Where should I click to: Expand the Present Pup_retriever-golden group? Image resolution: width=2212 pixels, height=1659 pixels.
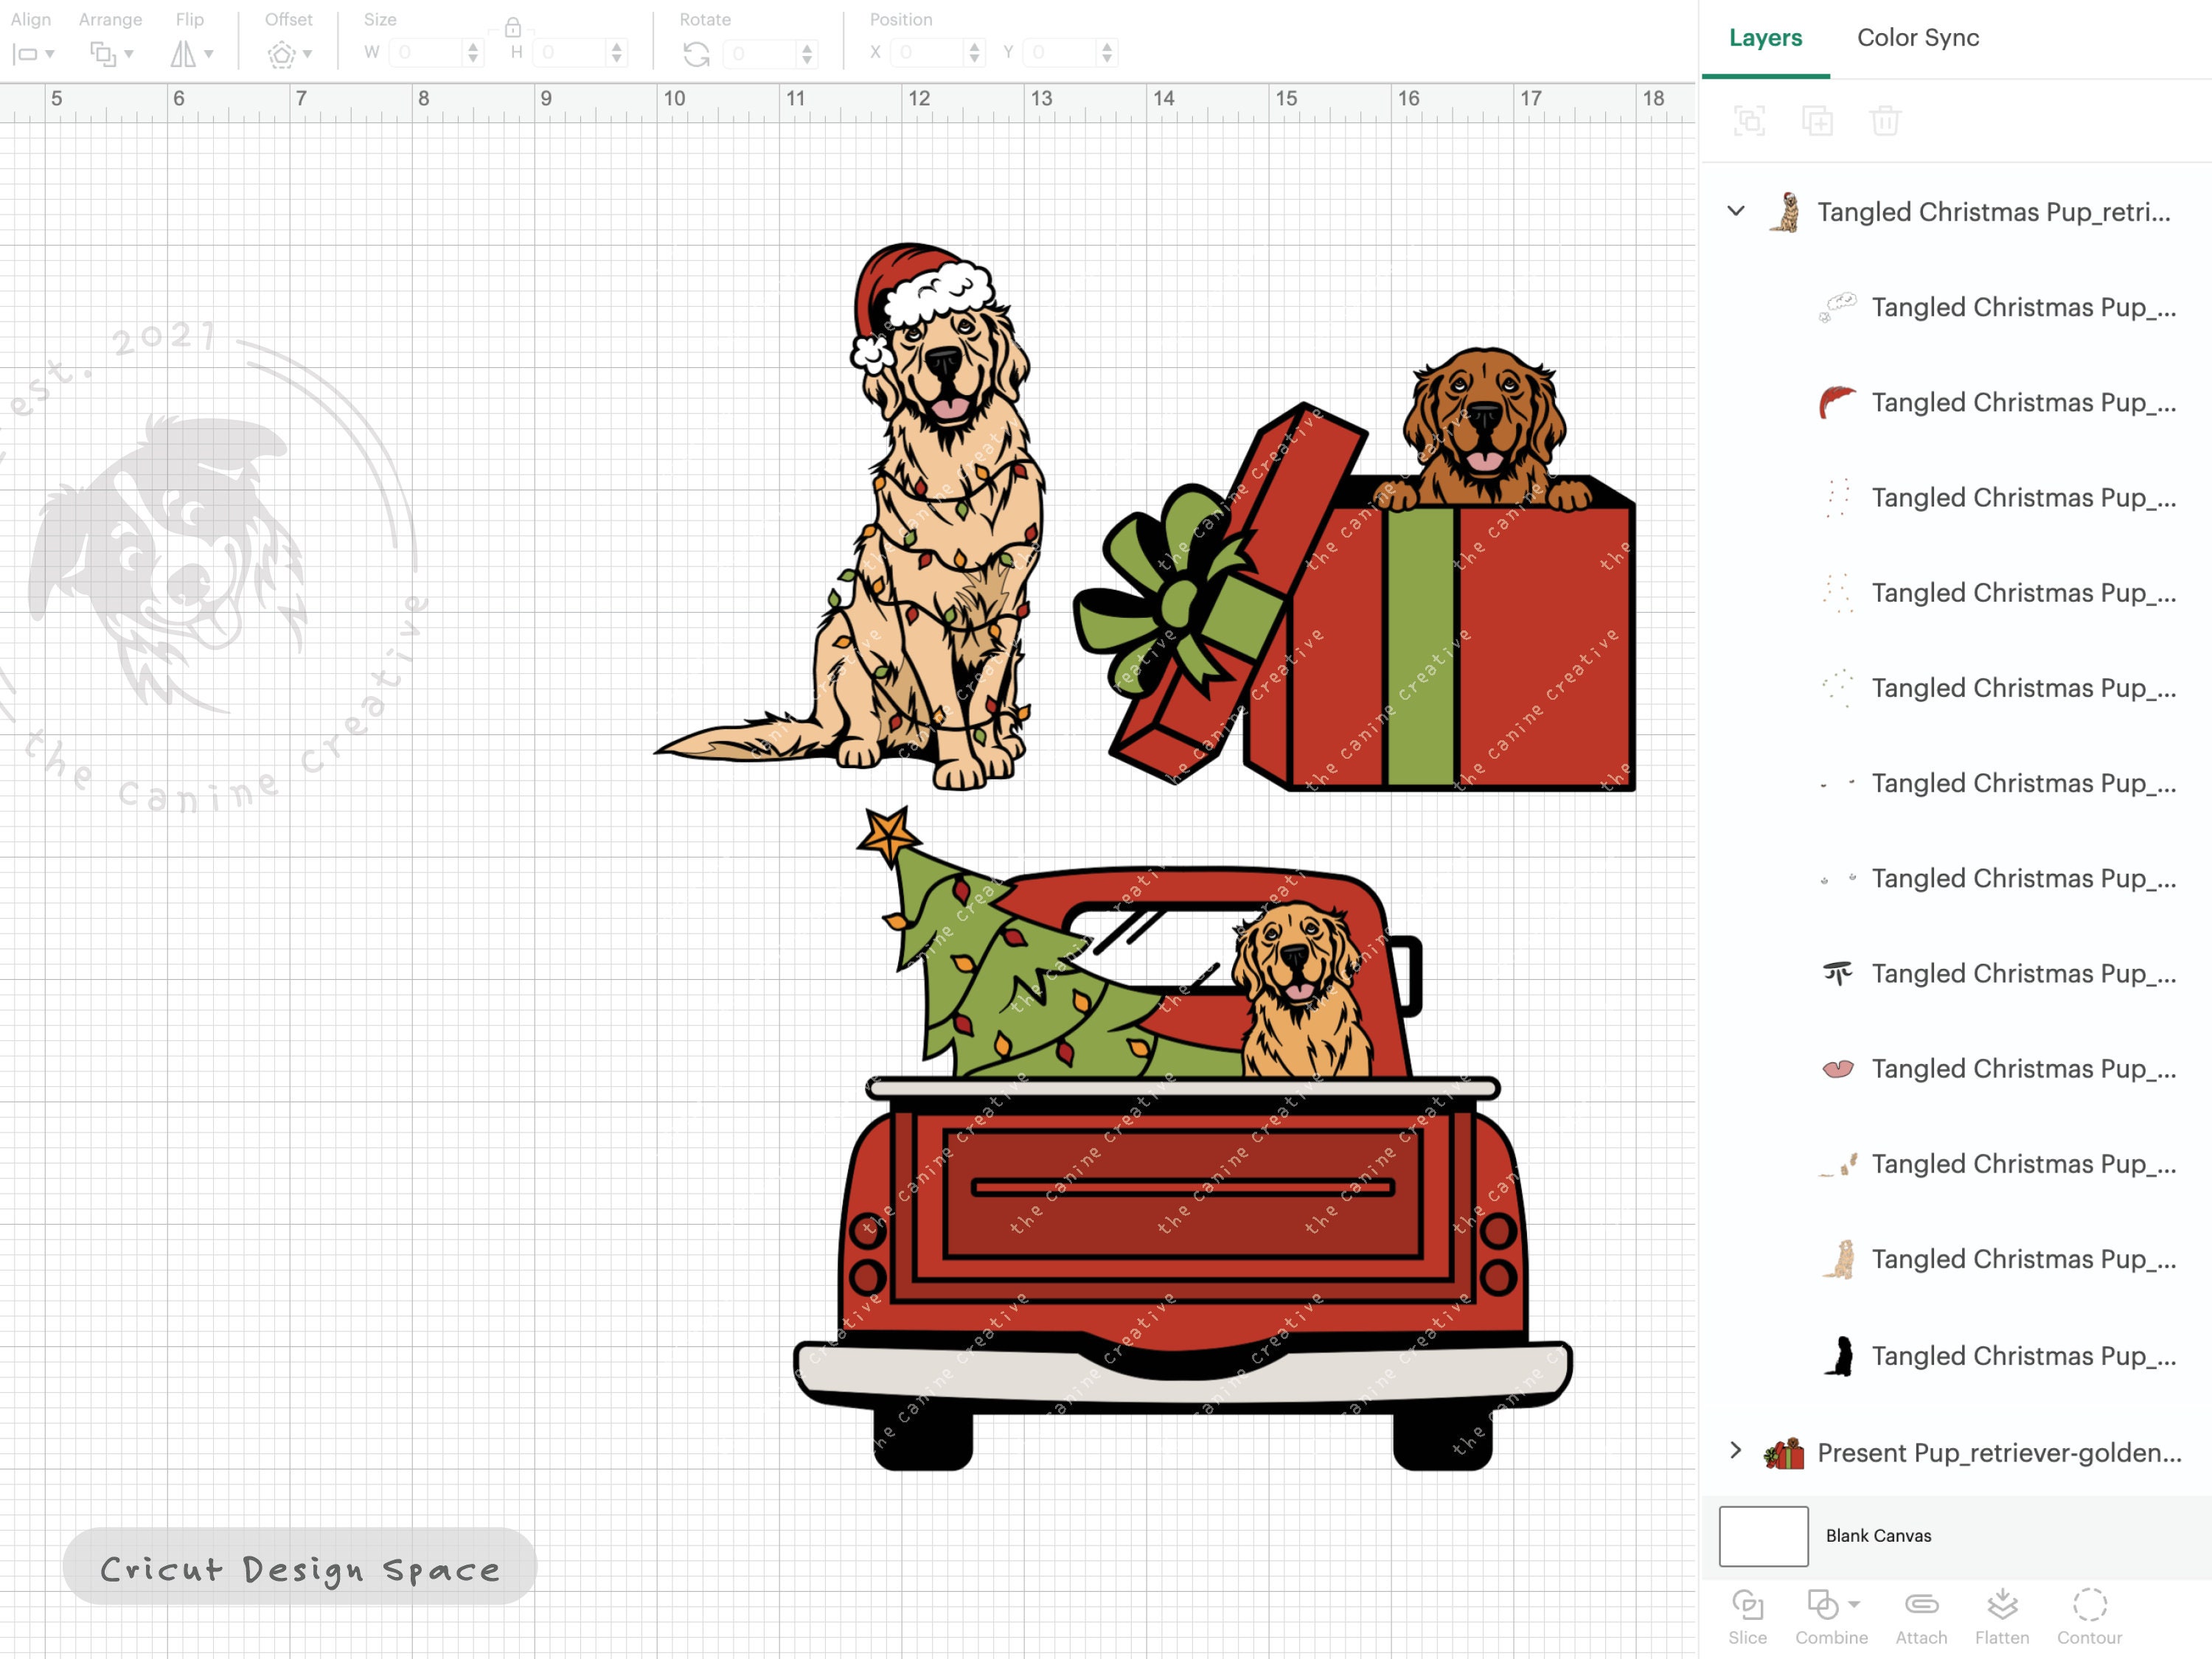[x=1736, y=1450]
